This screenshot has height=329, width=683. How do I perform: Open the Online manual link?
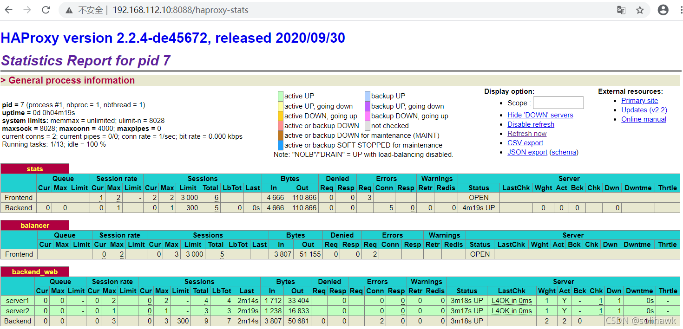(x=644, y=119)
